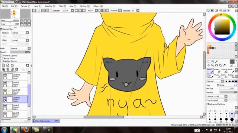This screenshot has width=238, height=133.
Task: Open the Windows Start menu
Action: coord(4,130)
